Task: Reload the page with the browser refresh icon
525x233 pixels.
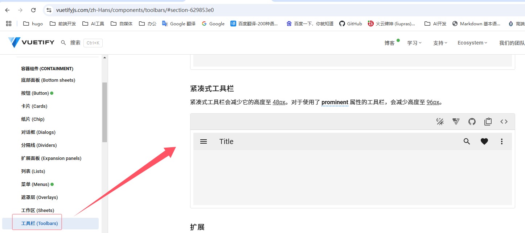Action: pyautogui.click(x=33, y=10)
